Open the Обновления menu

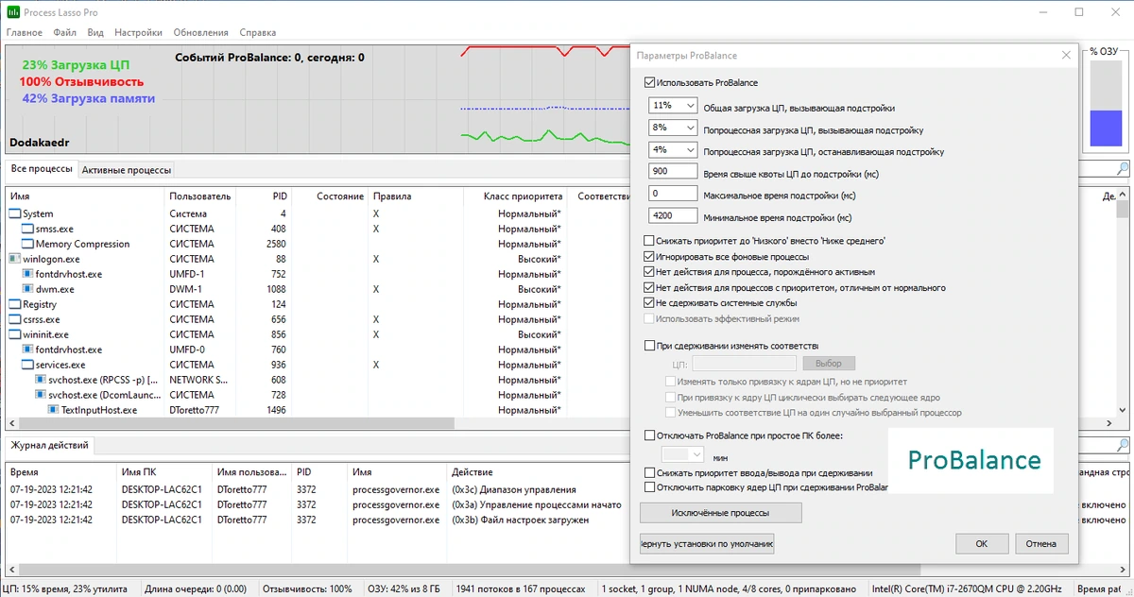coord(200,32)
